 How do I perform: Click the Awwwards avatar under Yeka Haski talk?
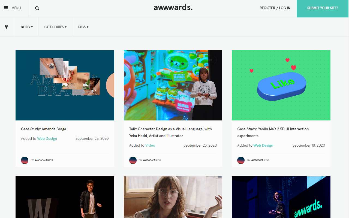(133, 160)
